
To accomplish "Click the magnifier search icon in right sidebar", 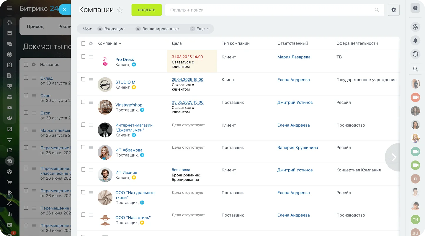I will (x=415, y=69).
